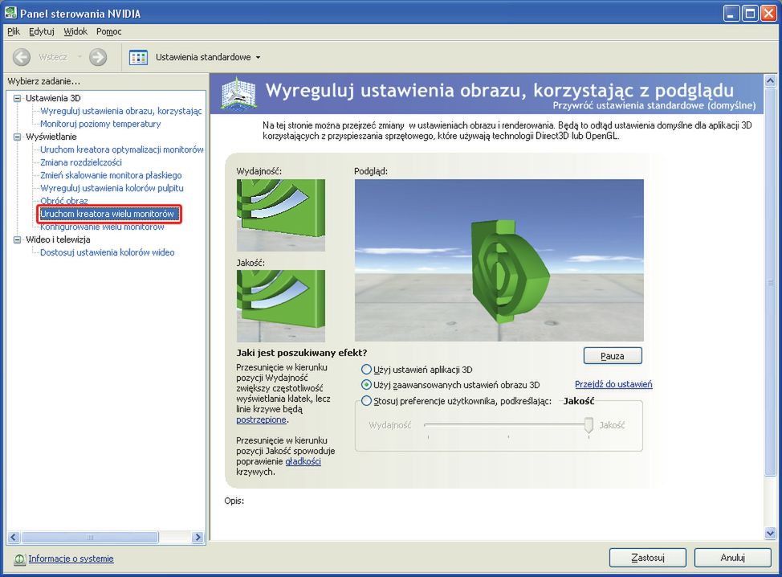The height and width of the screenshot is (577, 782).
Task: Click the system information icon
Action: pos(19,559)
